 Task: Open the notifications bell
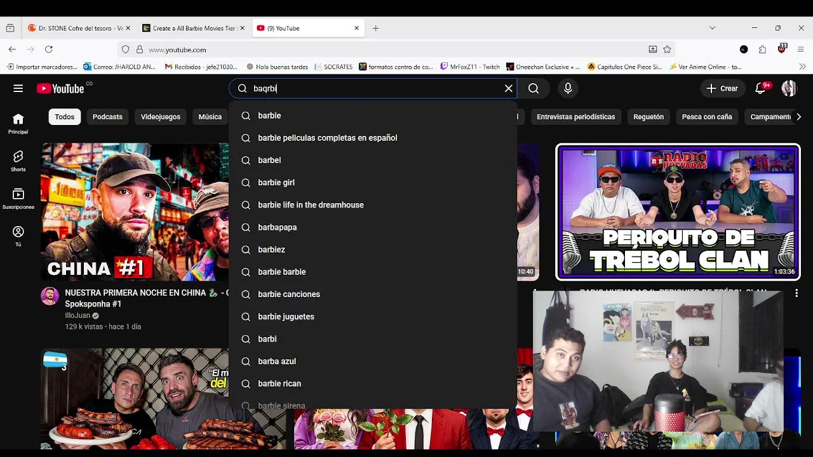(760, 89)
